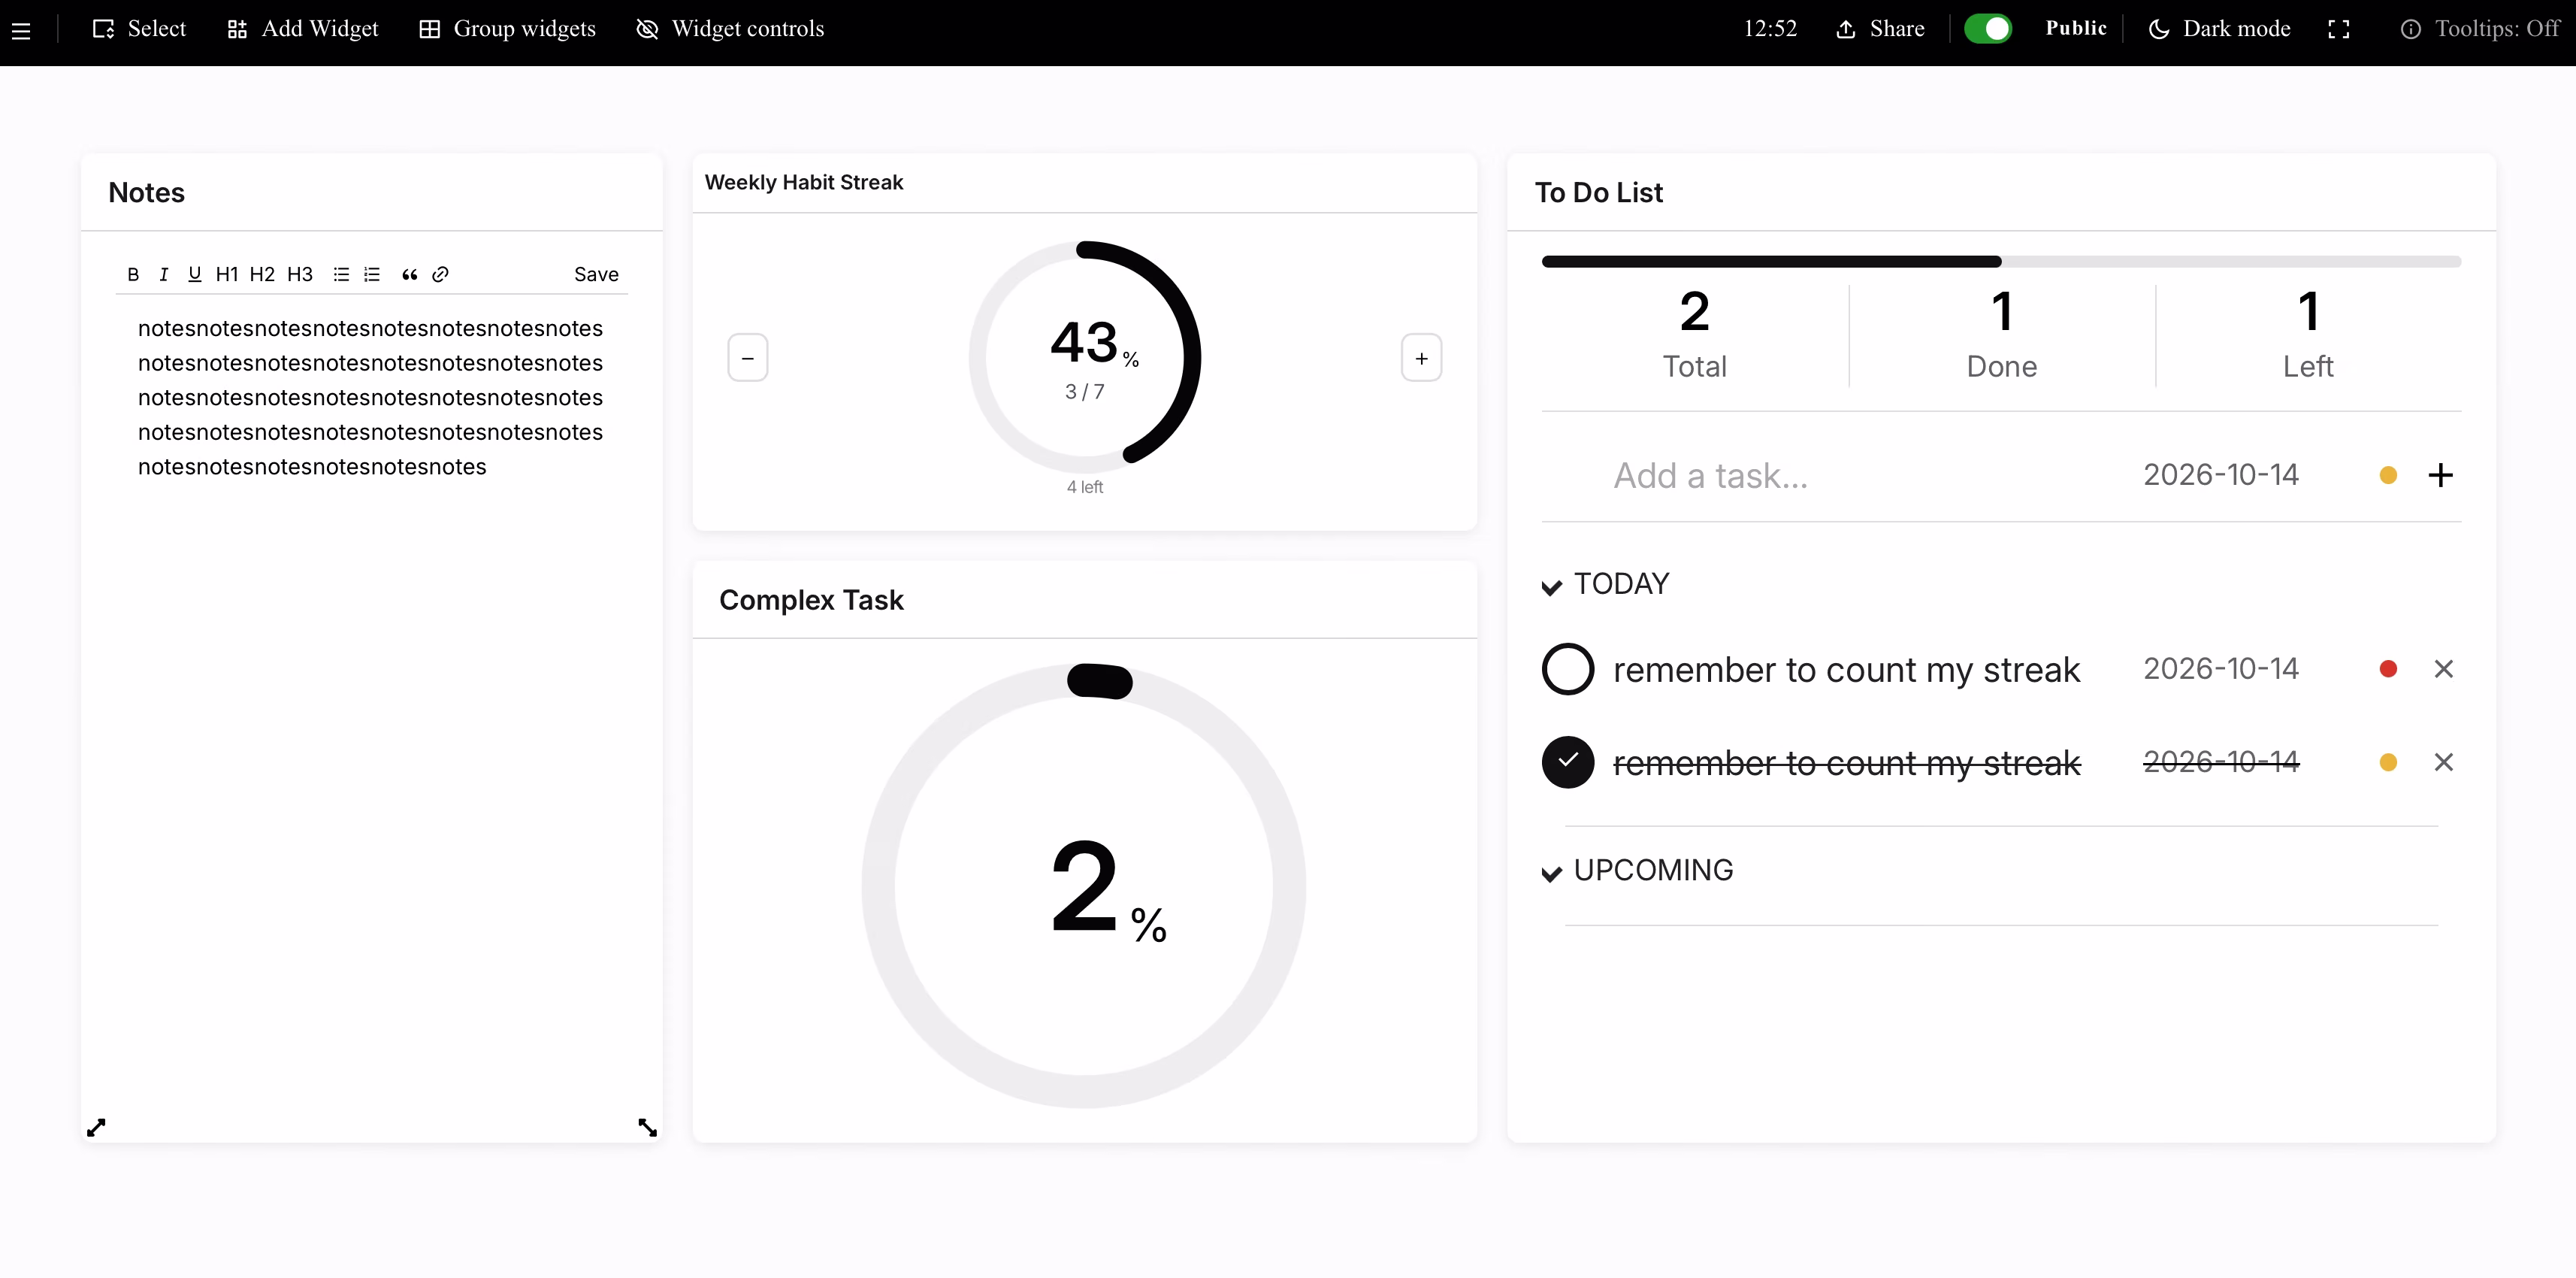This screenshot has width=2576, height=1278.
Task: Insert a bulleted list in Notes
Action: (341, 274)
